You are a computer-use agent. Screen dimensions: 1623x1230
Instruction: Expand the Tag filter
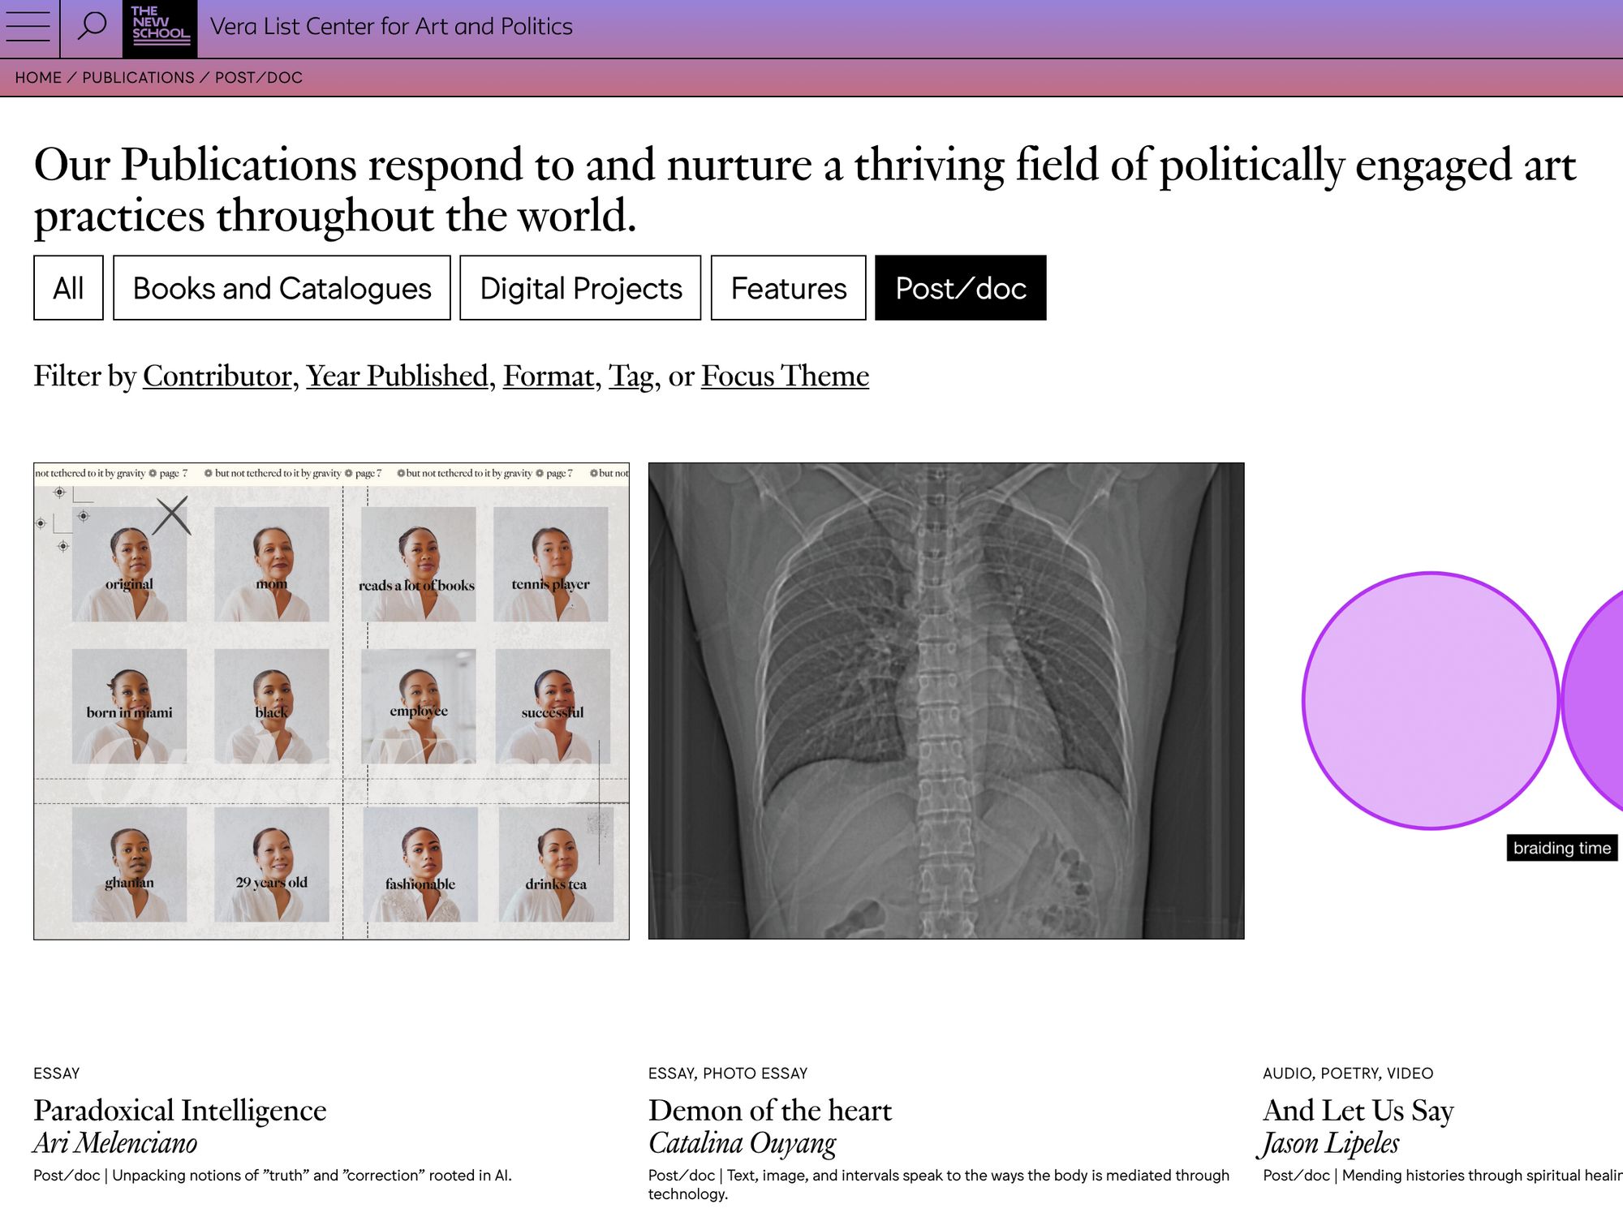[x=631, y=376]
